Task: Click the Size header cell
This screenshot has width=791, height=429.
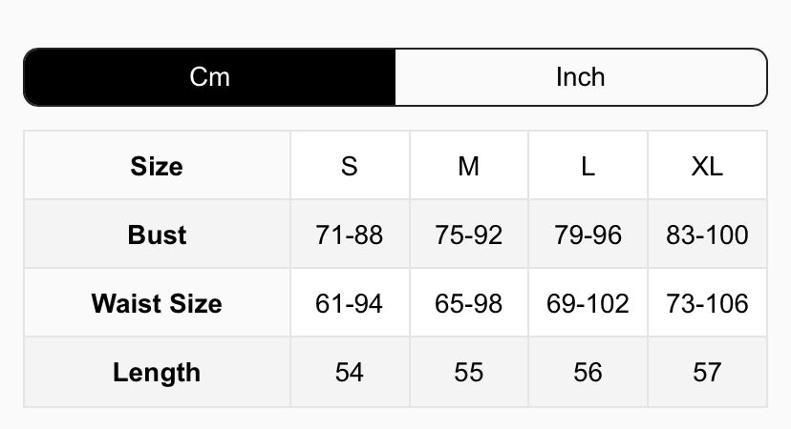Action: (x=157, y=166)
